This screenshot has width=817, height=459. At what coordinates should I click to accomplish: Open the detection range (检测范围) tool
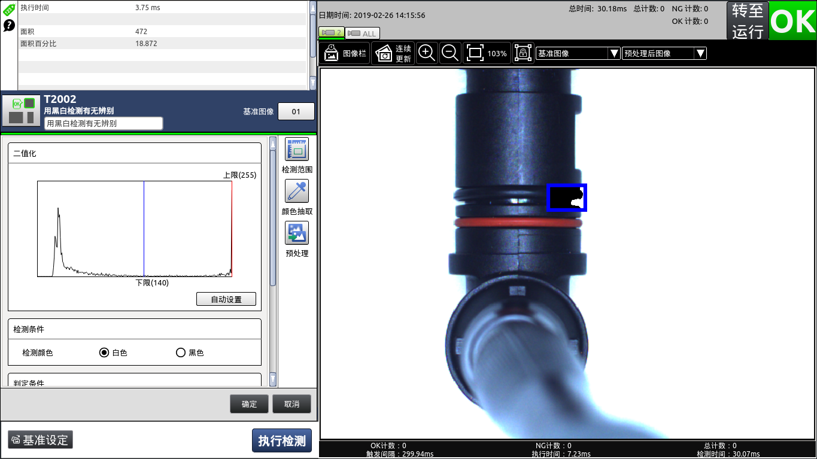pos(297,150)
